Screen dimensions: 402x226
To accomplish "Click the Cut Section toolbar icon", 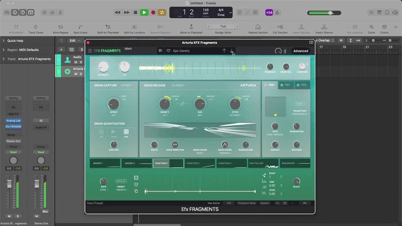I will (x=280, y=27).
